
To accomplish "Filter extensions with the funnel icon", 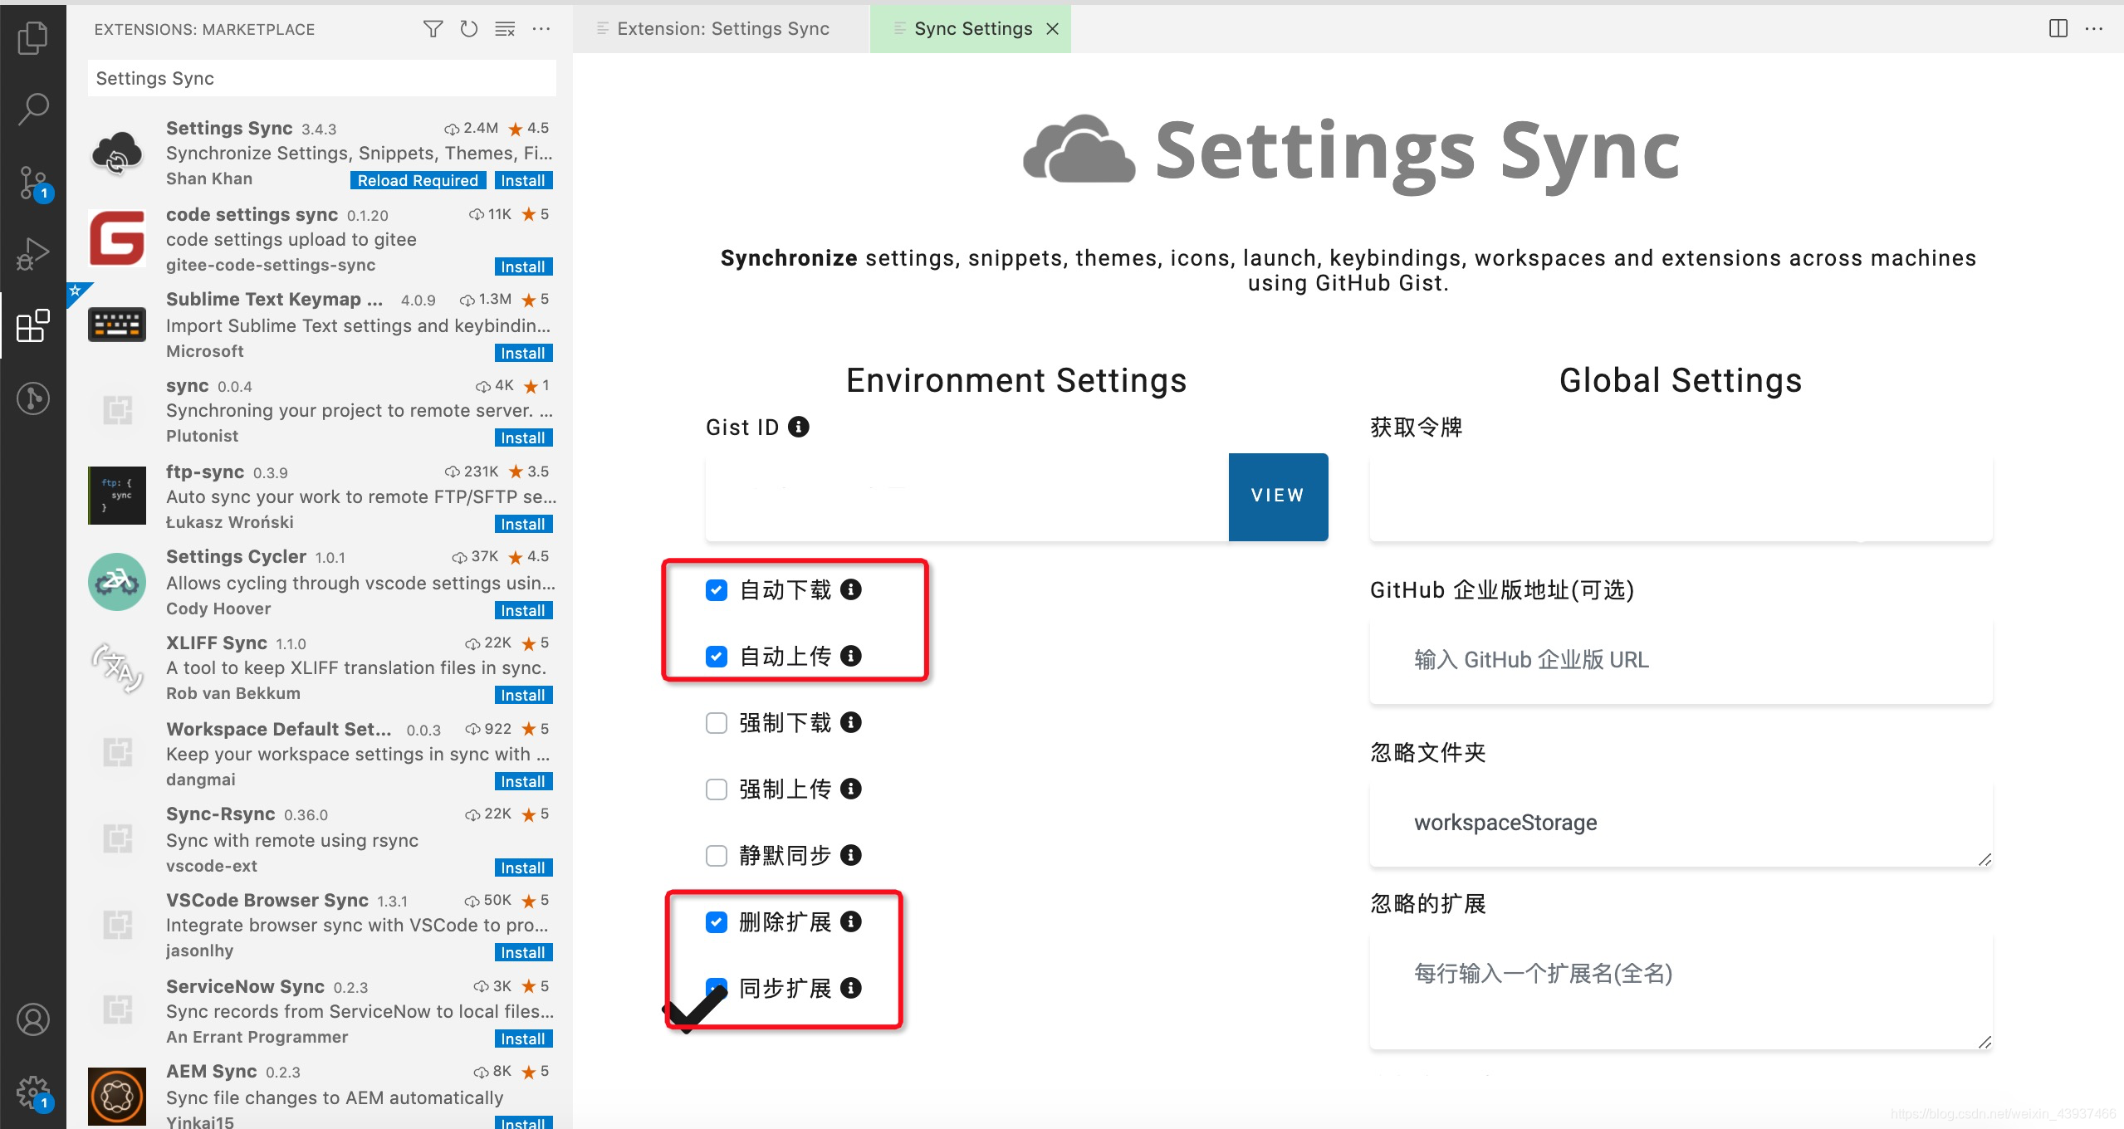I will (433, 29).
